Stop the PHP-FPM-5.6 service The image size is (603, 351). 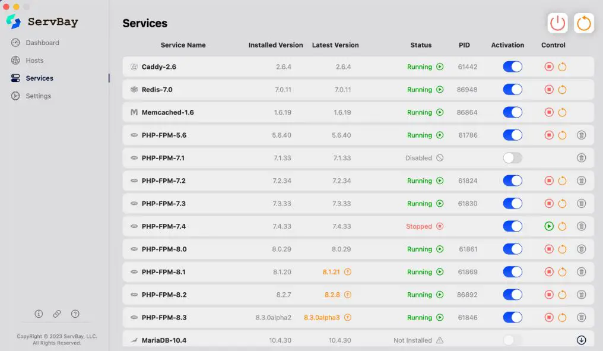pos(549,135)
